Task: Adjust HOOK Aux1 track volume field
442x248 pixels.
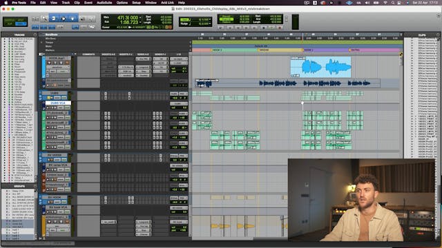Action: [178, 68]
